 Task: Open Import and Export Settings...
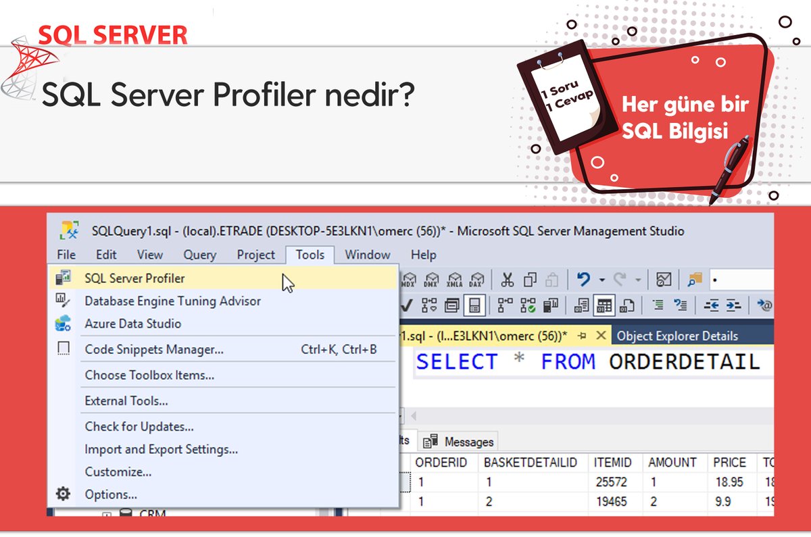pos(224,449)
